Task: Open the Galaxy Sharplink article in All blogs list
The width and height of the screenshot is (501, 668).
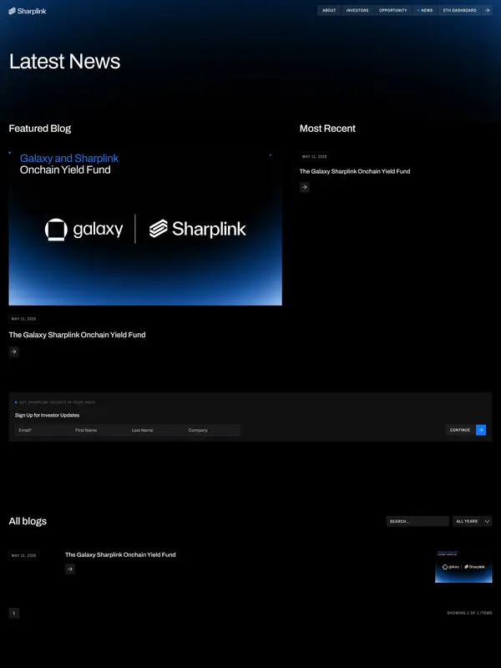Action: [x=120, y=554]
